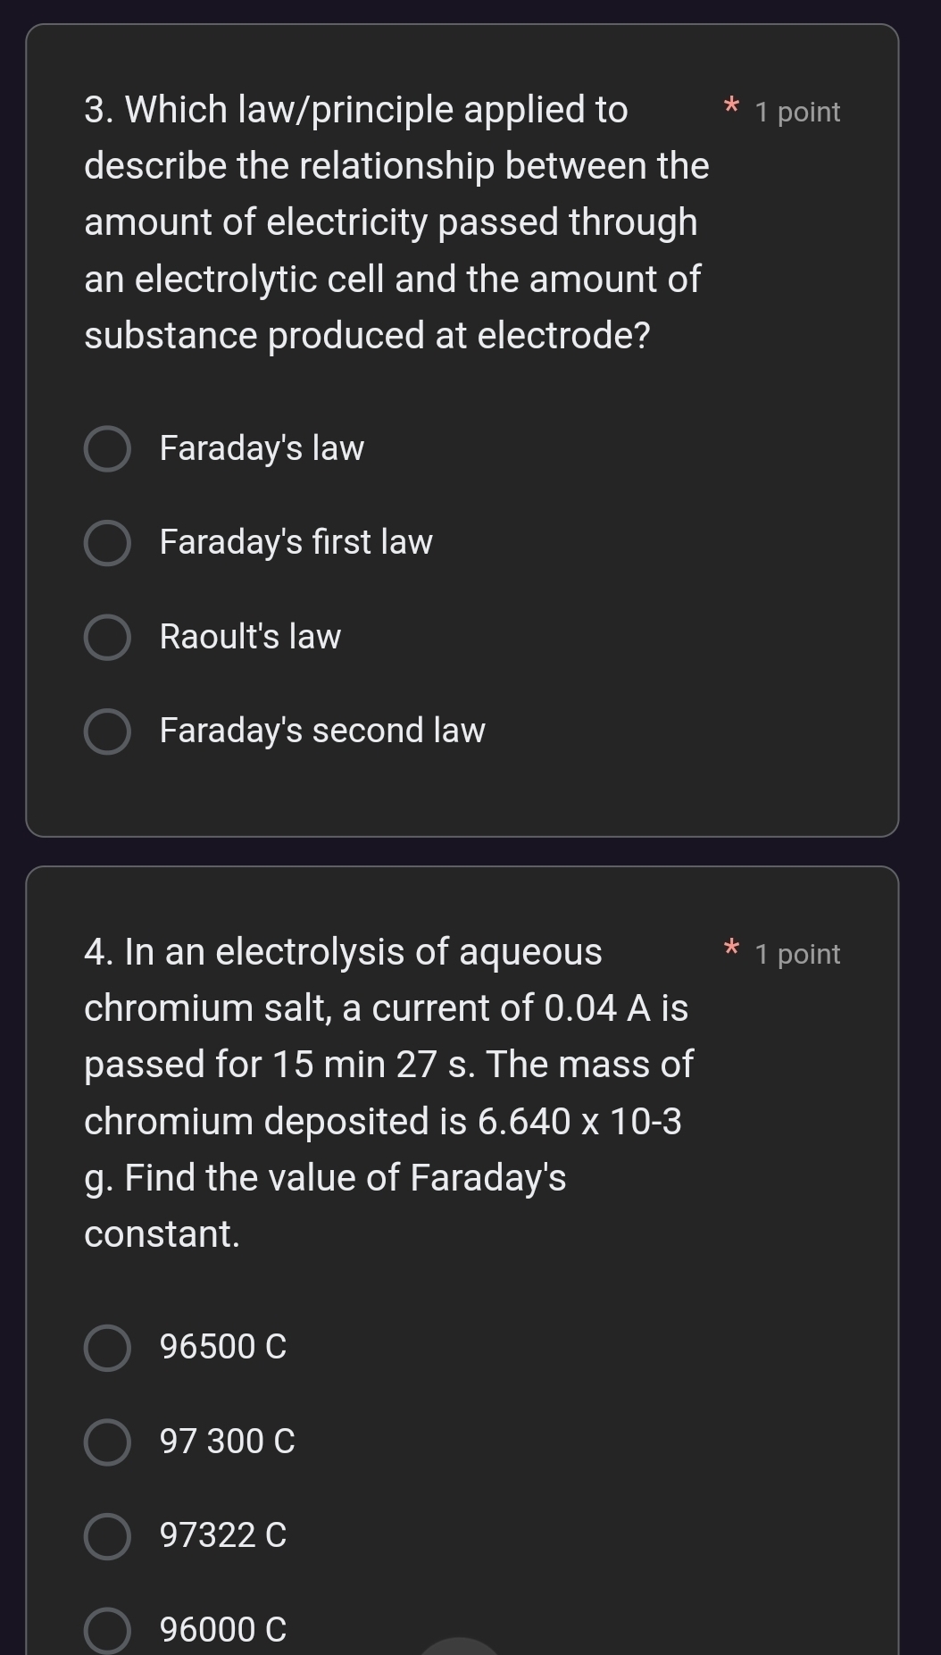Viewport: 941px width, 1655px height.
Task: Tap the gray floating button at bottom edge
Action: pos(459,1645)
